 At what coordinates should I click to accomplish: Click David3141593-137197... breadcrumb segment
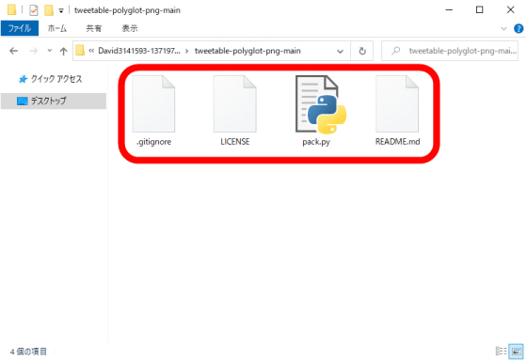click(139, 51)
